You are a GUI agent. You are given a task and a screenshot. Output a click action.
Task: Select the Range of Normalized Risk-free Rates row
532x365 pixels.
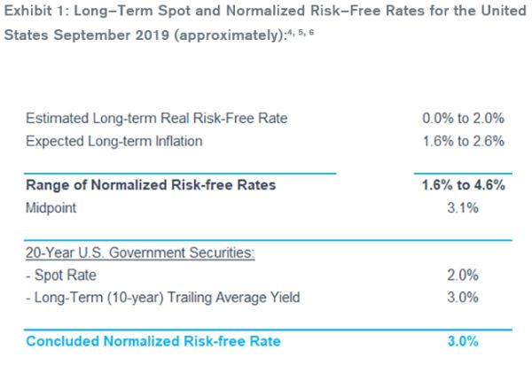pyautogui.click(x=151, y=184)
